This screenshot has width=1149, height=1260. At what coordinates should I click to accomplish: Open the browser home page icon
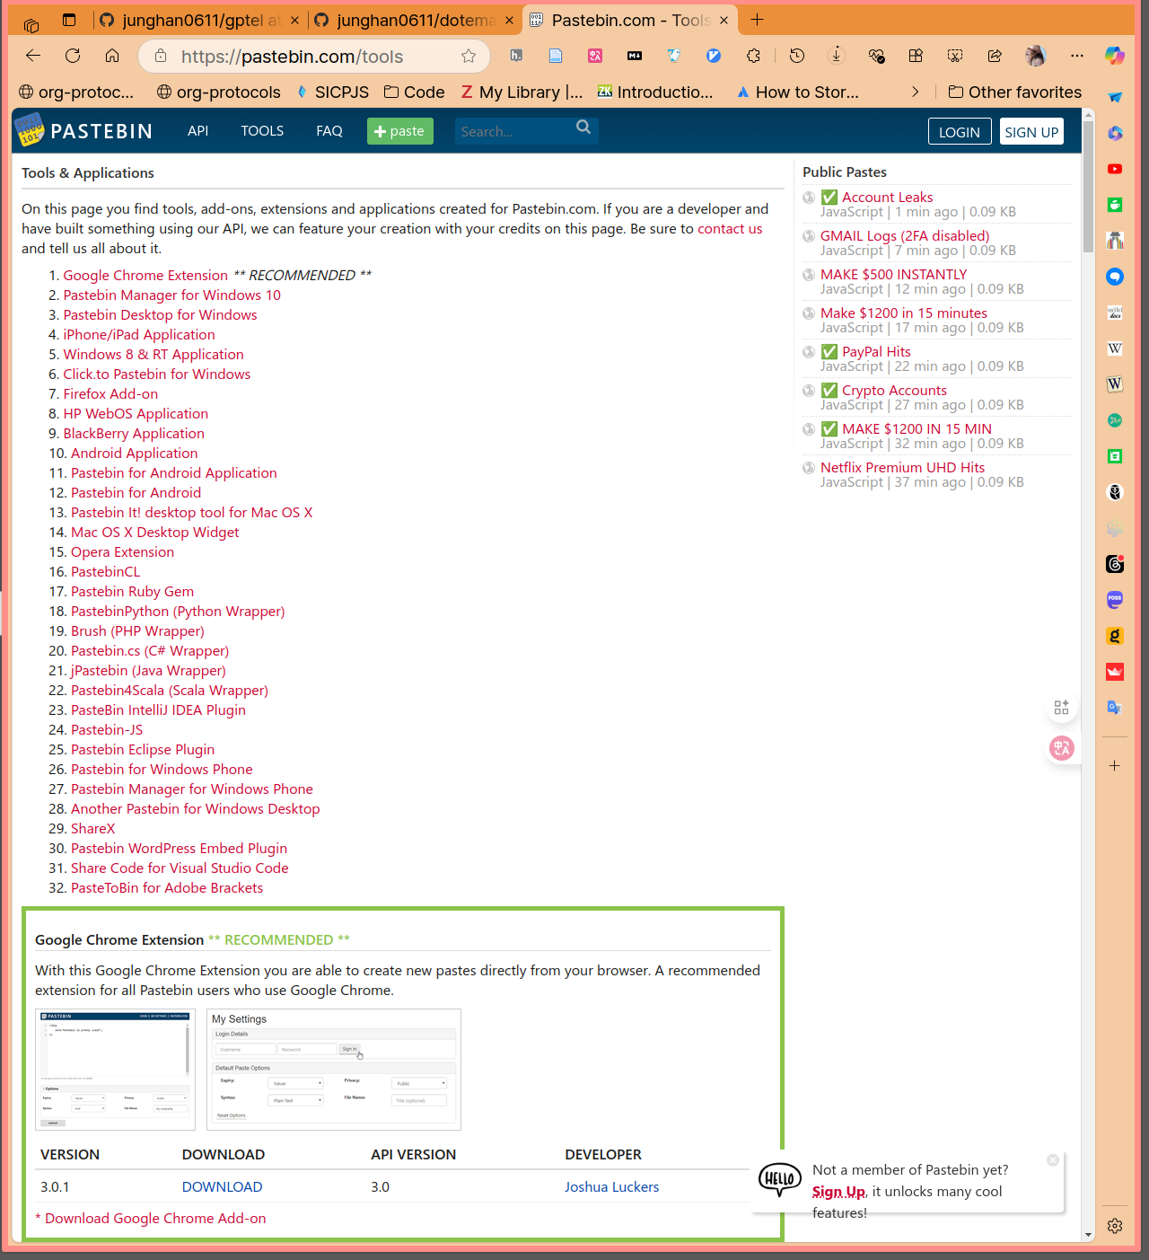pyautogui.click(x=112, y=56)
